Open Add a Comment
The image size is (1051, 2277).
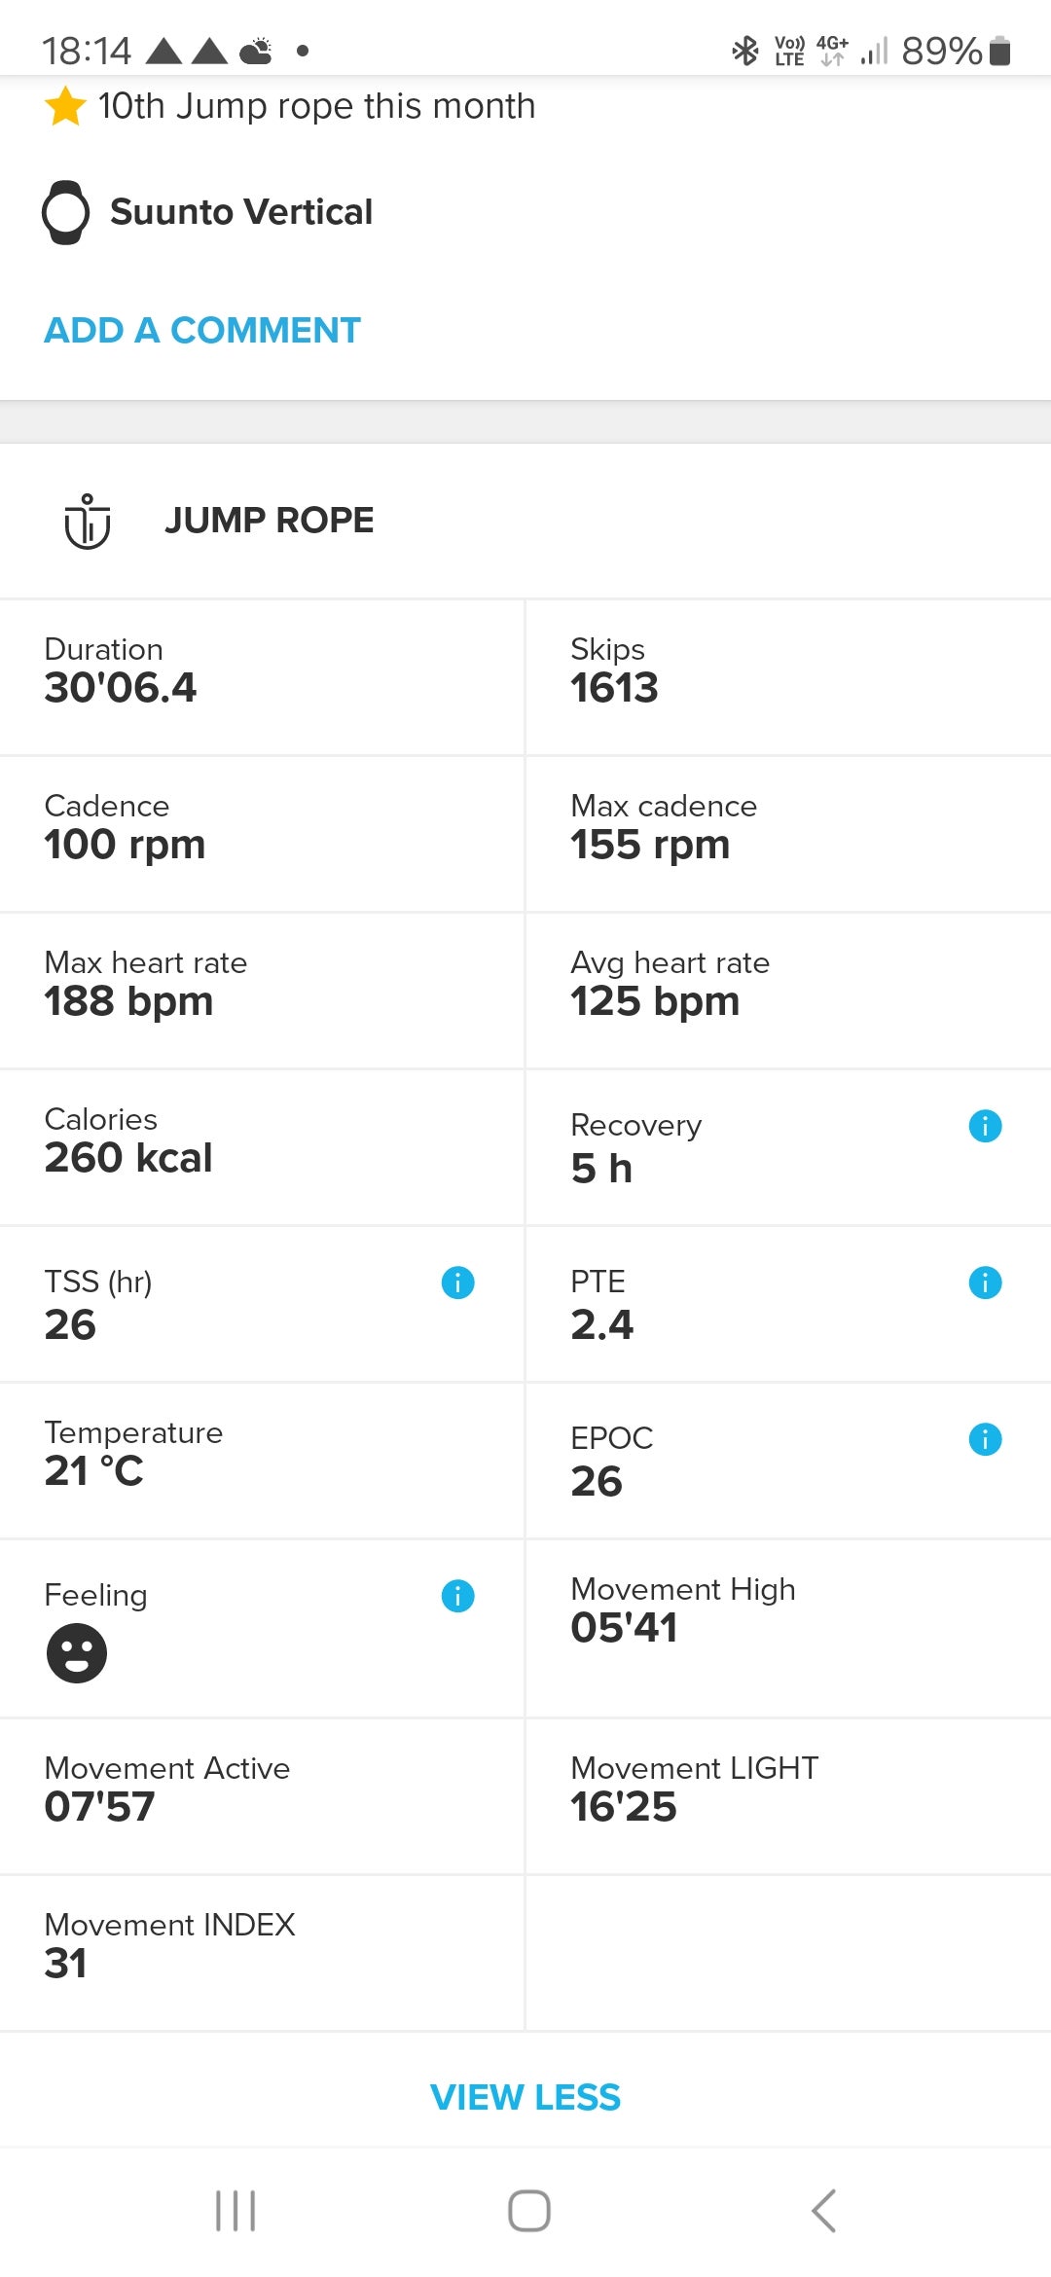tap(202, 331)
